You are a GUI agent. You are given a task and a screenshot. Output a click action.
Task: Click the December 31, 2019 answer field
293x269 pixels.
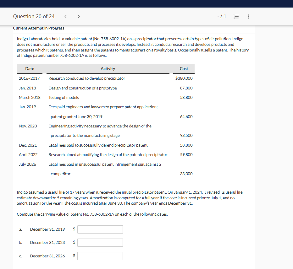pyautogui.click(x=100, y=229)
